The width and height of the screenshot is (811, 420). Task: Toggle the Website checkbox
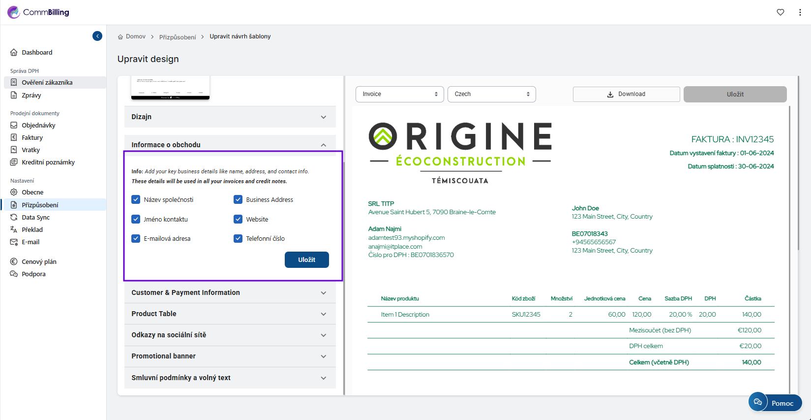238,219
